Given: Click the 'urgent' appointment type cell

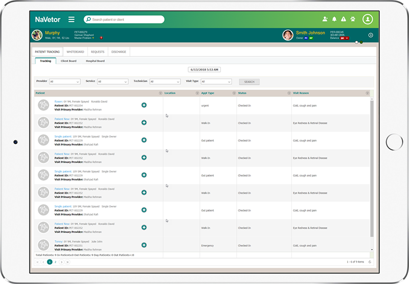Looking at the screenshot, I should point(205,106).
